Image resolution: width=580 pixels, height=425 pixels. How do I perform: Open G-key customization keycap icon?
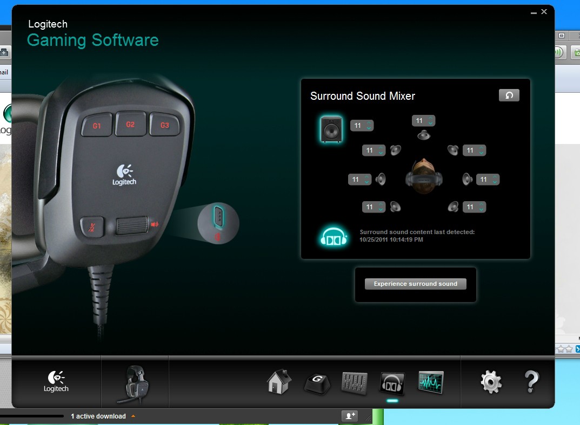click(317, 383)
